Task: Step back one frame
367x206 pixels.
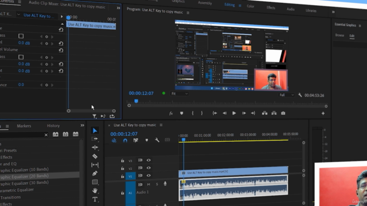Action: click(x=224, y=113)
